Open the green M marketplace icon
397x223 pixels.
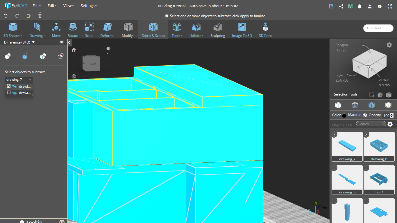350,6
